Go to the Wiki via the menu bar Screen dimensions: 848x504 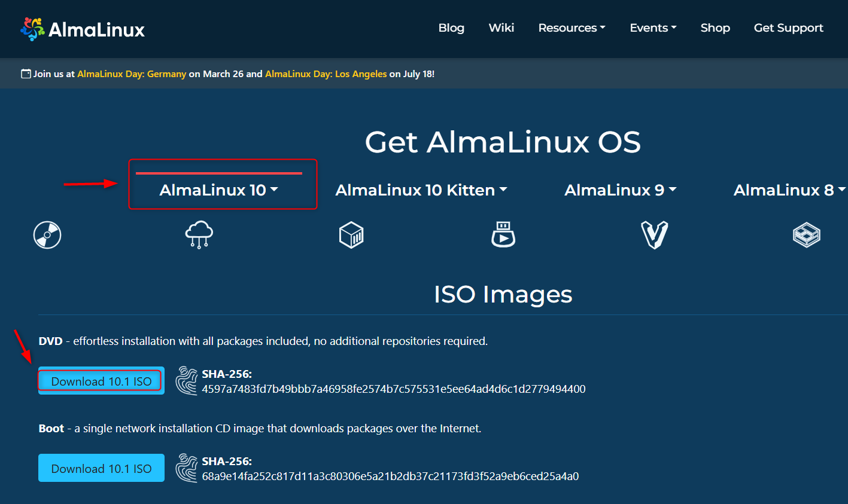[x=501, y=28]
